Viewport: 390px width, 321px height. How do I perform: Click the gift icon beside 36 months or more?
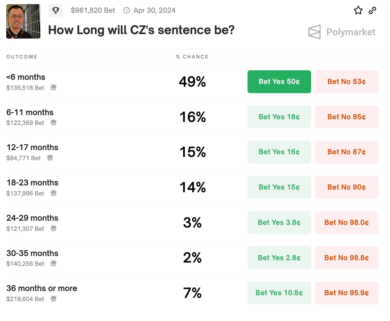[53, 299]
